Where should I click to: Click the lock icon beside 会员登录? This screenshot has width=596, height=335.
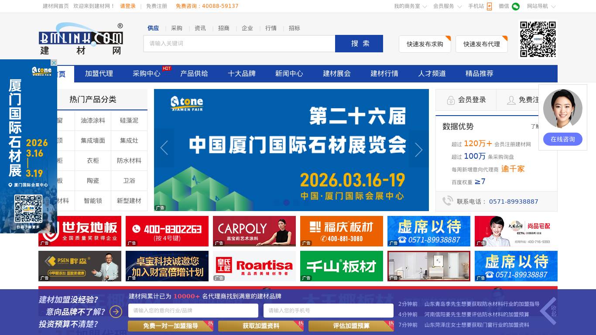point(451,100)
